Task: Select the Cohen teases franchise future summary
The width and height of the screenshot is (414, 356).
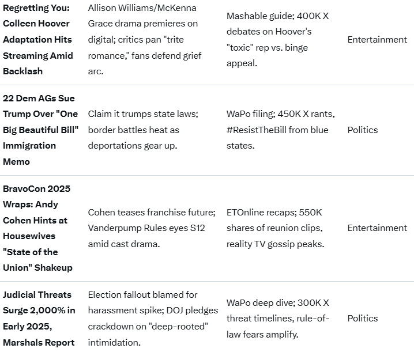Action: pos(152,228)
